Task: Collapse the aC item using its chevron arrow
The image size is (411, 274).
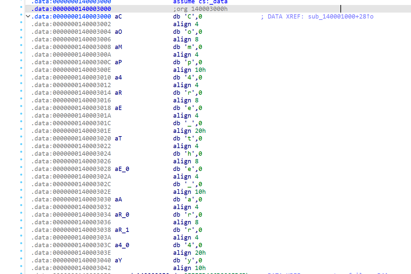Action: click(x=28, y=16)
